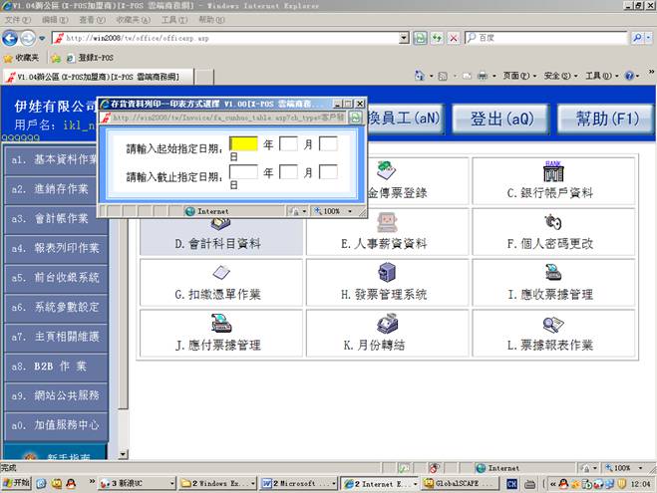Click the K.月份轉結 month-close icon
Screen dimensions: 657x493
click(x=386, y=324)
